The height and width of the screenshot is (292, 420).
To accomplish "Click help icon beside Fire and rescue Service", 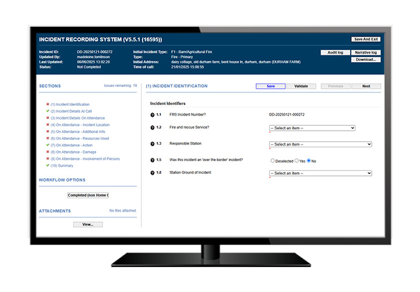I will (152, 128).
